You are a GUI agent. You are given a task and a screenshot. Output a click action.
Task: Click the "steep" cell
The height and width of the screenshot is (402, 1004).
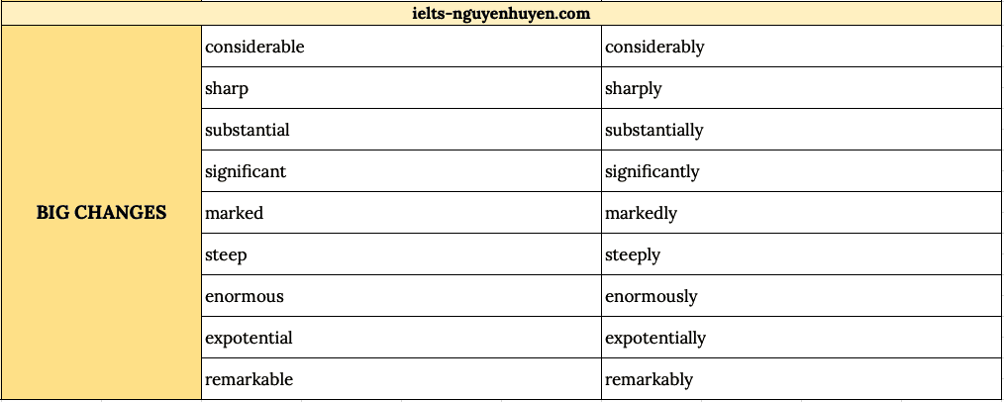401,254
